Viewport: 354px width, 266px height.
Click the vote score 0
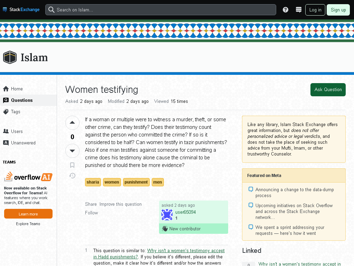72,137
